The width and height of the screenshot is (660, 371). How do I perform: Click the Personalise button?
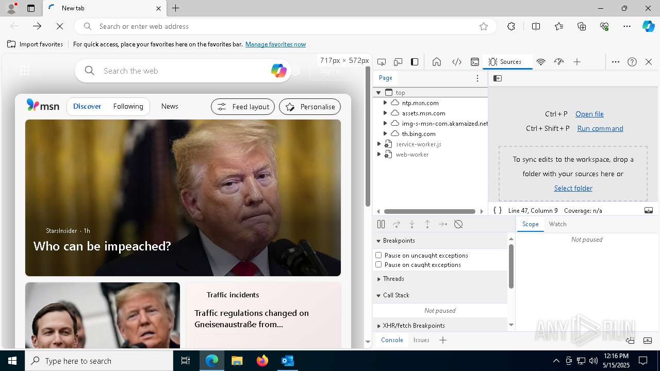click(310, 107)
